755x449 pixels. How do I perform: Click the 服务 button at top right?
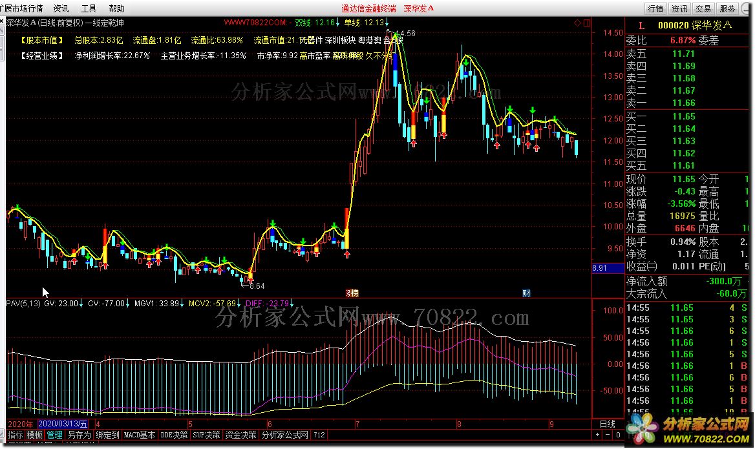point(727,8)
